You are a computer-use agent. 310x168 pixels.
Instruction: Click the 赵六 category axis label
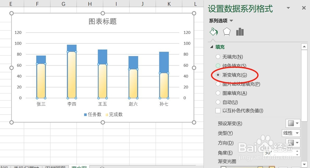(x=133, y=104)
